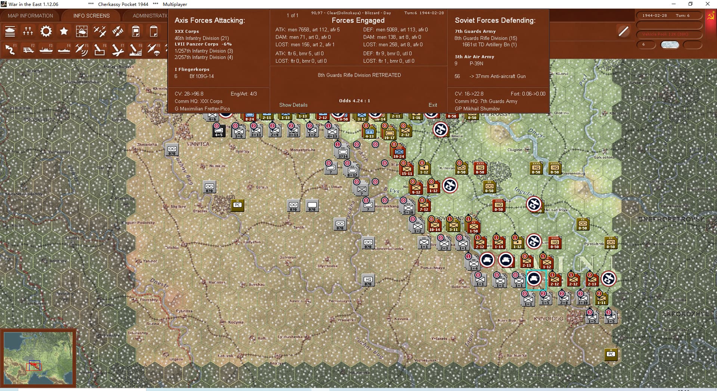The image size is (717, 391).
Task: Click 1/257th Infantry Division (3) entry
Action: click(204, 51)
